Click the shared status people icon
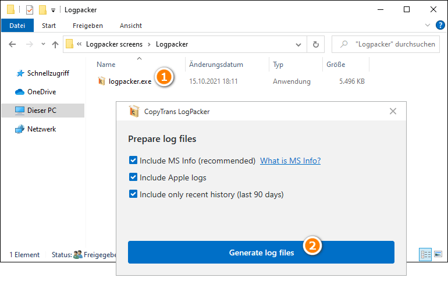Image resolution: width=448 pixels, height=288 pixels. [78, 255]
